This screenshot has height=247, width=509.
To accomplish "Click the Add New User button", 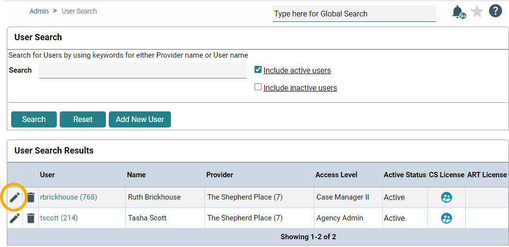I will [140, 119].
